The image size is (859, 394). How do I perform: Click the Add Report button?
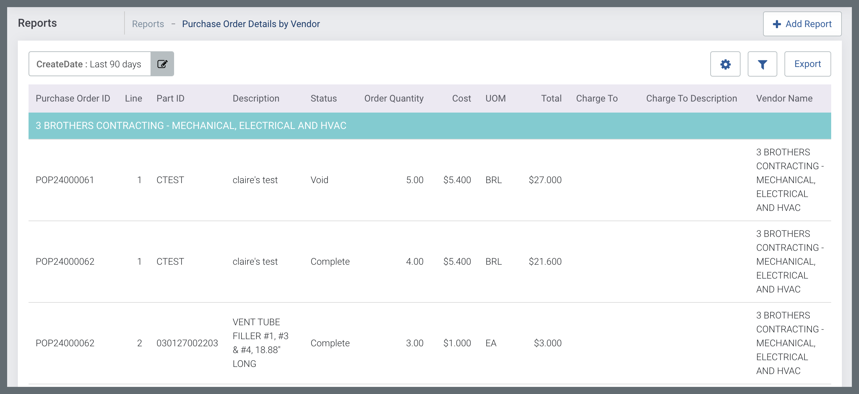pos(802,24)
